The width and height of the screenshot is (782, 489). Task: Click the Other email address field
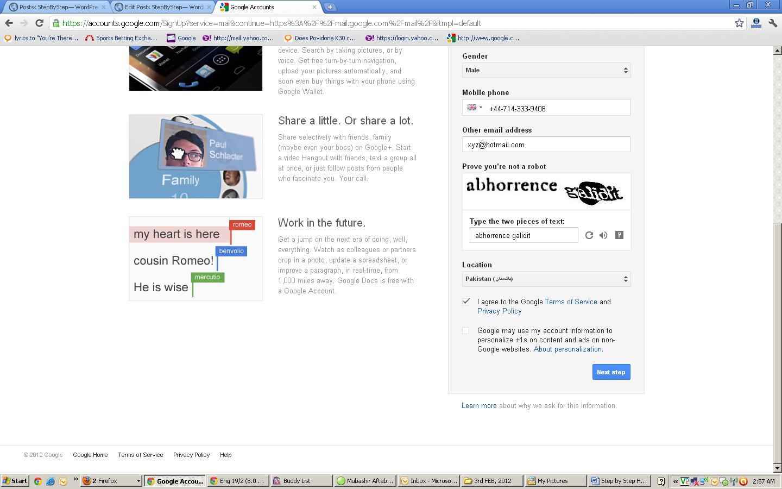point(546,145)
